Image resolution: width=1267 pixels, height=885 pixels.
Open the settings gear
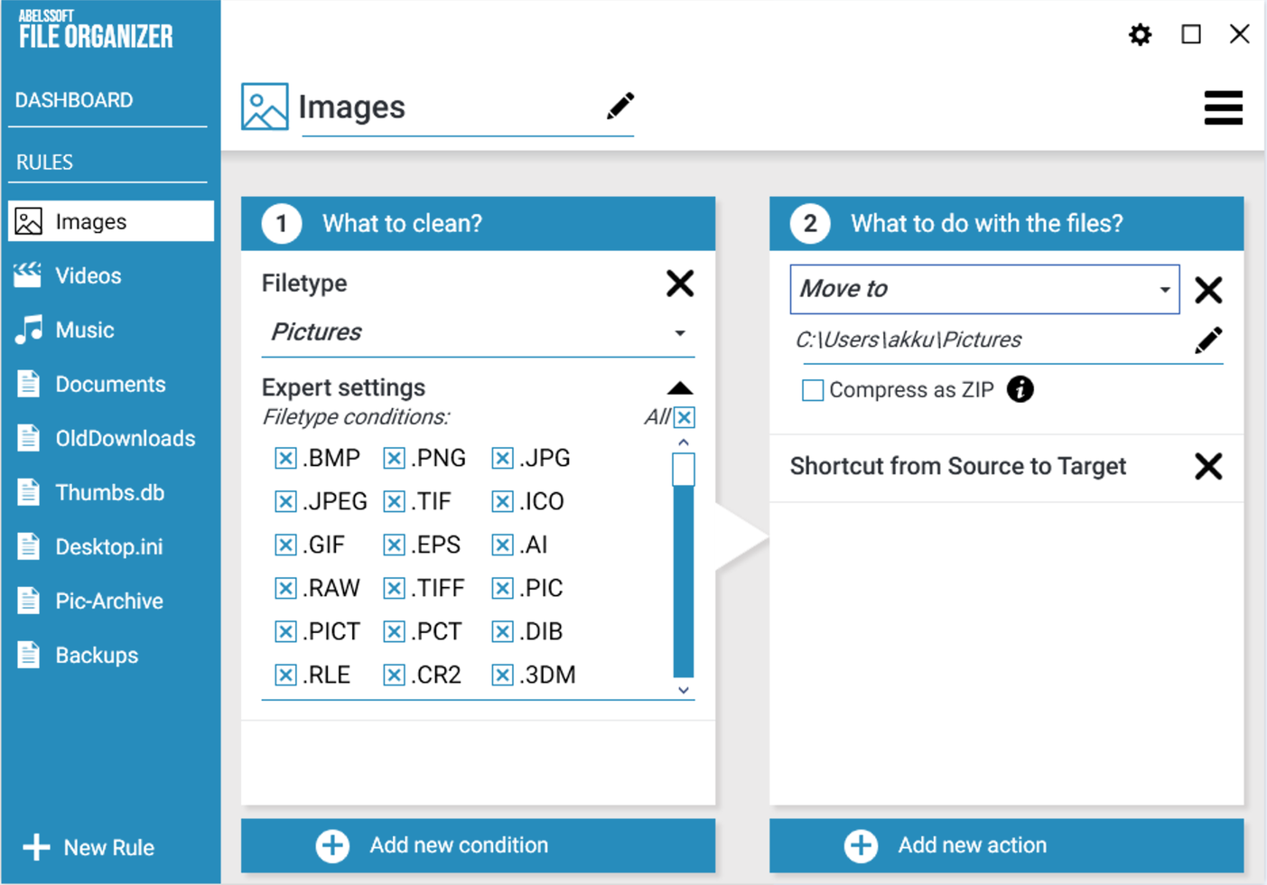[1140, 34]
